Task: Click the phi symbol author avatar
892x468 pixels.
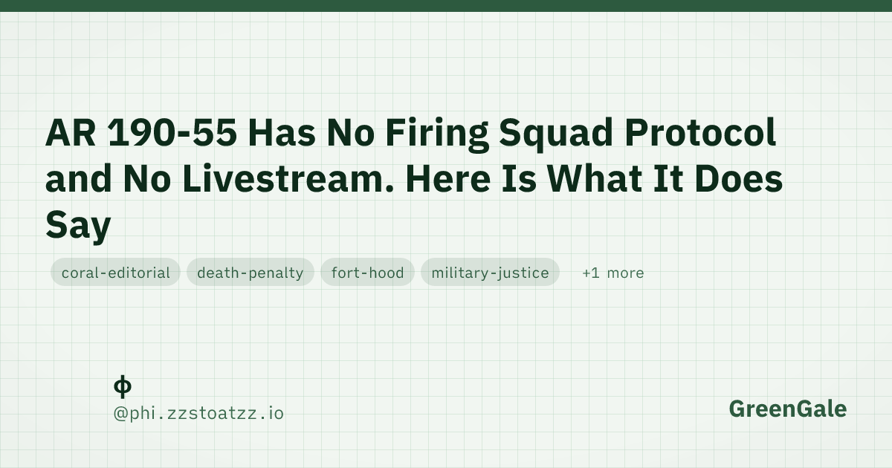Action: click(123, 386)
